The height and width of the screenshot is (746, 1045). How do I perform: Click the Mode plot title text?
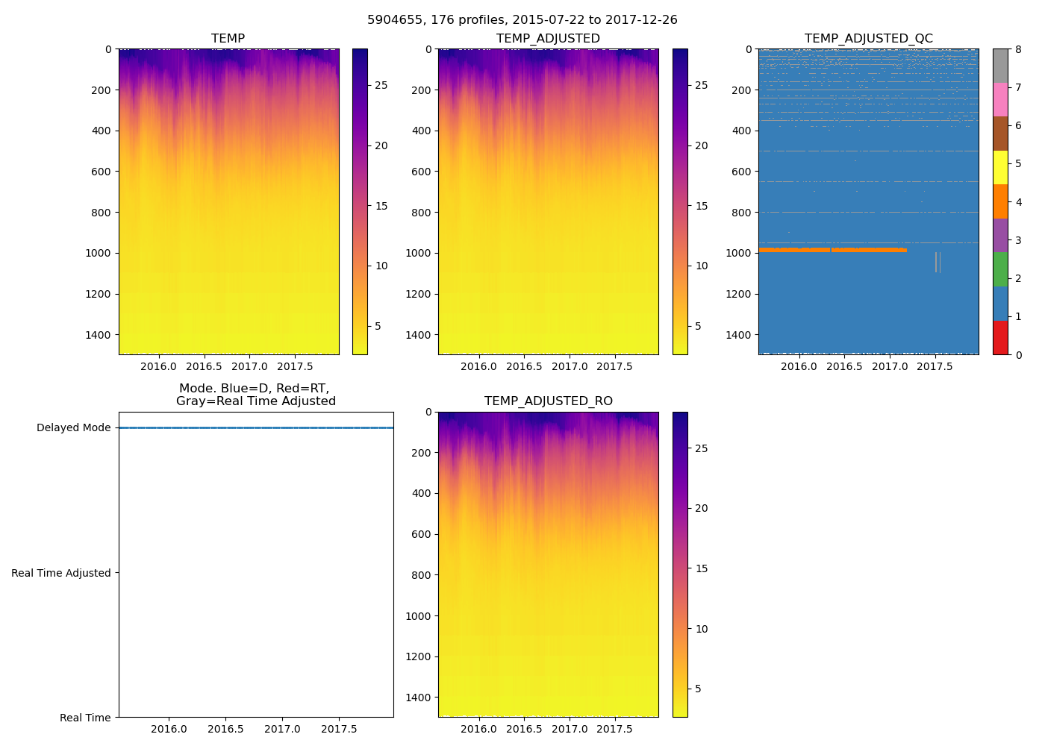pos(255,395)
